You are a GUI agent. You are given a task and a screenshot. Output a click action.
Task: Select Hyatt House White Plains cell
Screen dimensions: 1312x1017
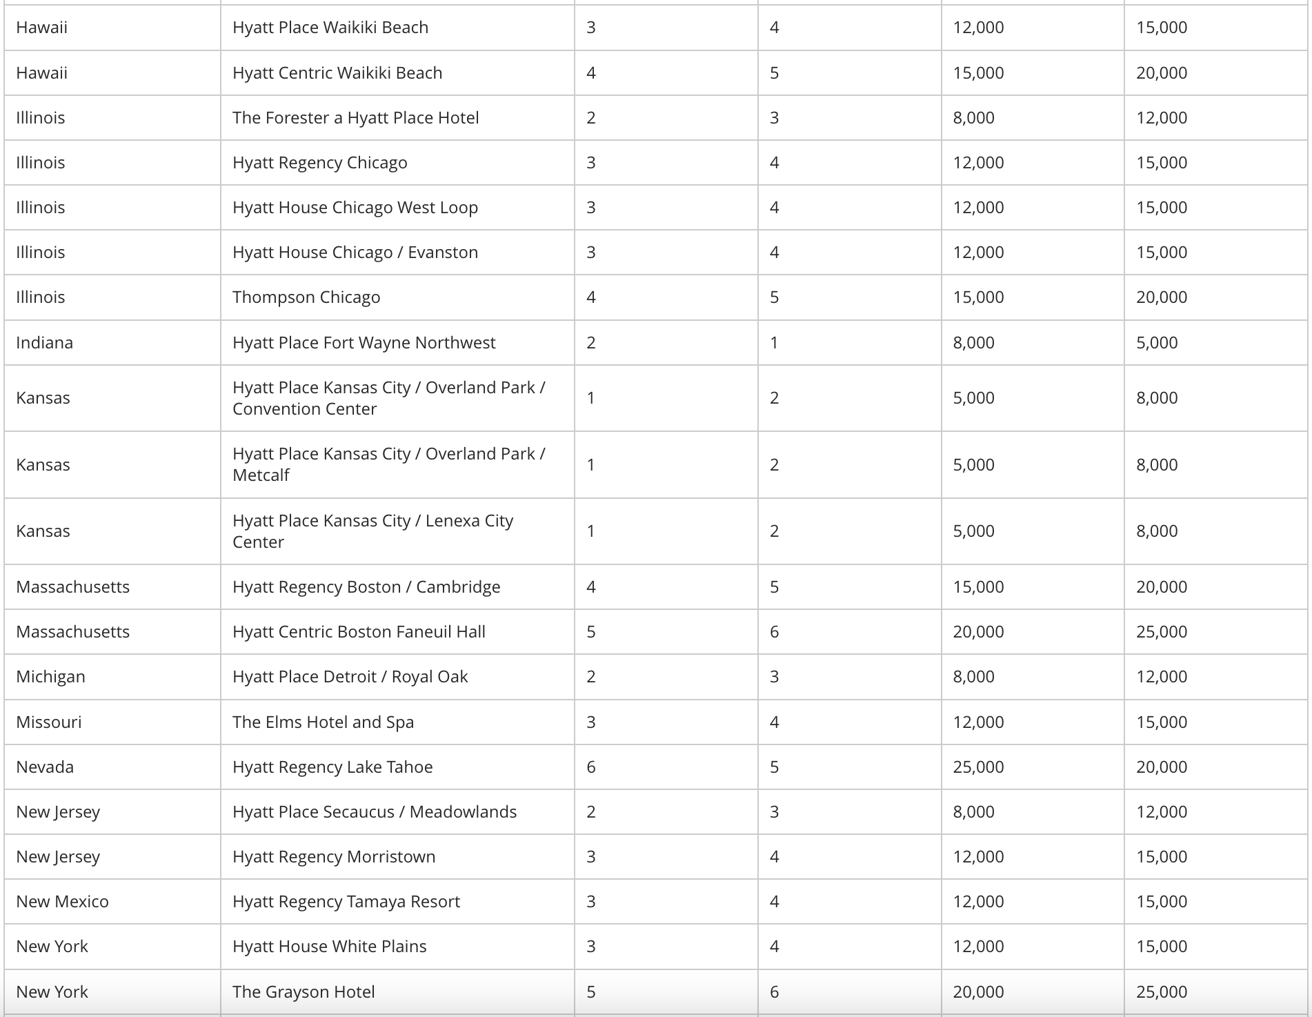tap(397, 947)
